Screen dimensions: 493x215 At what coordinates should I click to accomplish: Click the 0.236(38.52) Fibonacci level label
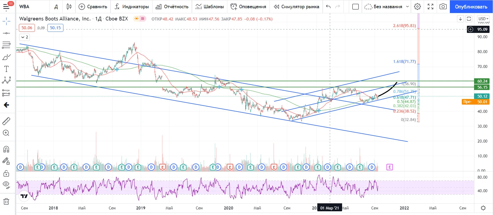tap(404, 111)
